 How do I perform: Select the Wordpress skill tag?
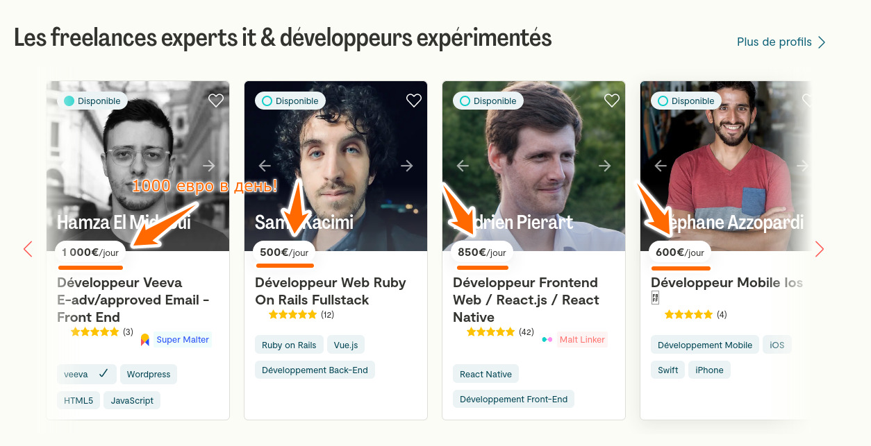click(x=149, y=375)
